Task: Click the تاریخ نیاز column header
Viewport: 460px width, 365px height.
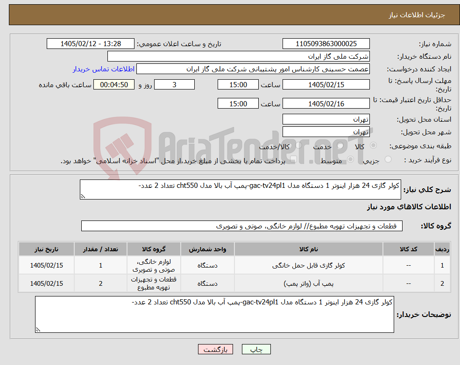Action: 46,249
